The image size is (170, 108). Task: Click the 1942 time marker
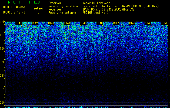click(x=35, y=23)
